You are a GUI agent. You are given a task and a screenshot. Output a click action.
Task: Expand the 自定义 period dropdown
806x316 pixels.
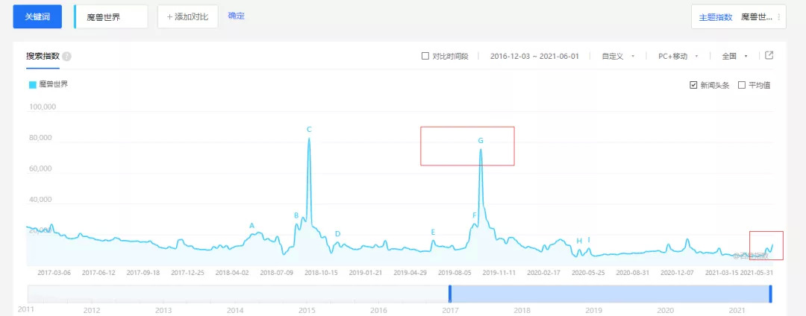(619, 56)
